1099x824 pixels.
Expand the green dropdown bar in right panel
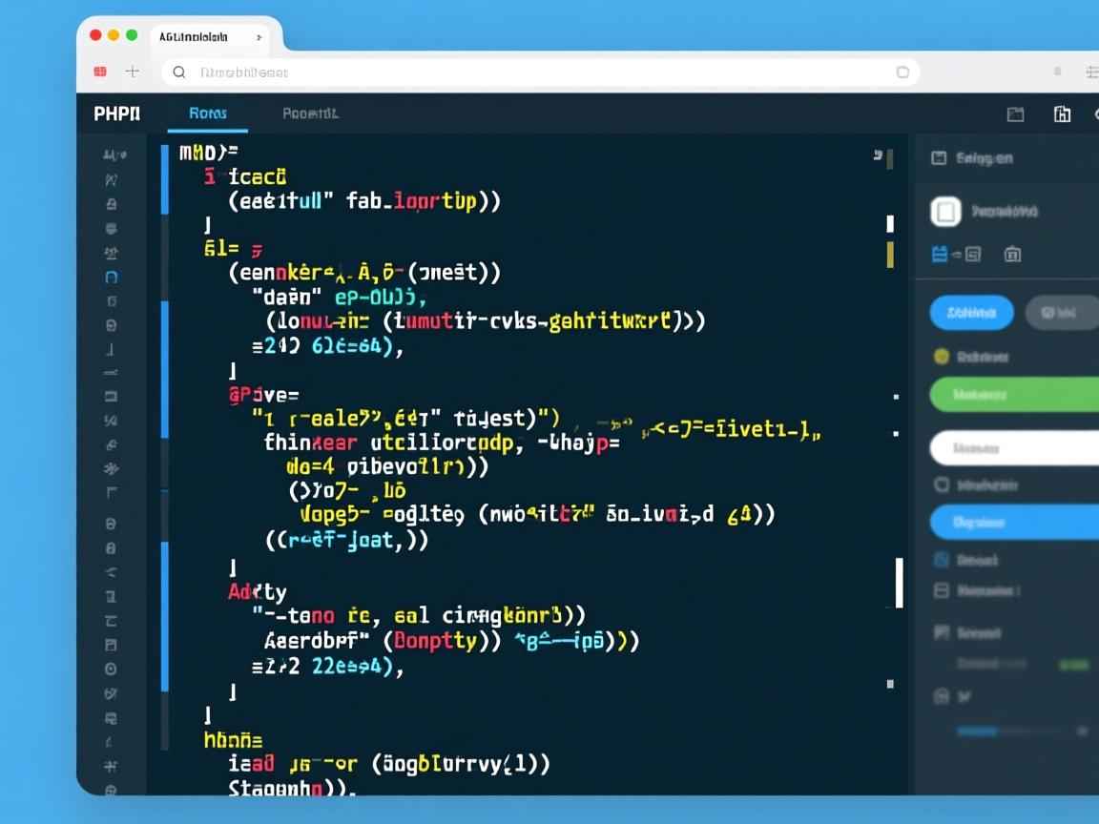[x=1013, y=394]
